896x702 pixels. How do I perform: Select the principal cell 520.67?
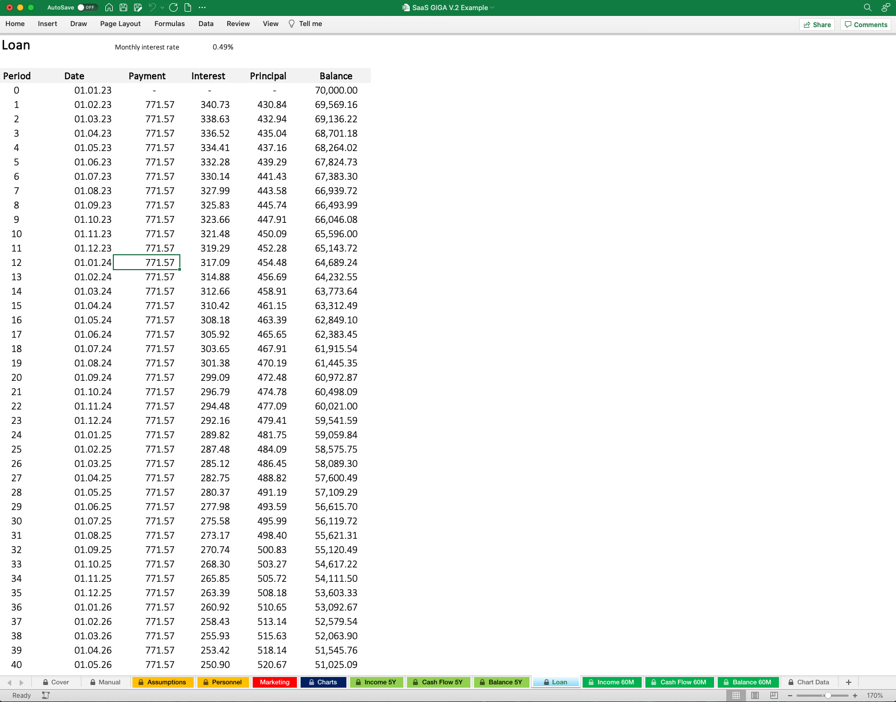[x=272, y=665]
